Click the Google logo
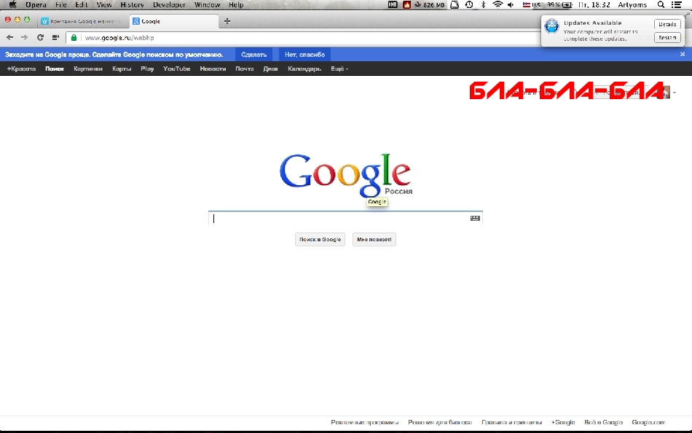 (345, 175)
